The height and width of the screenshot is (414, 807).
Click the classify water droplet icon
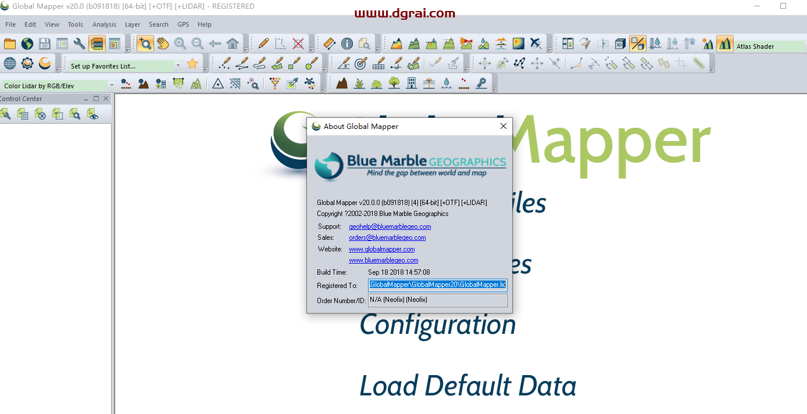[x=447, y=84]
